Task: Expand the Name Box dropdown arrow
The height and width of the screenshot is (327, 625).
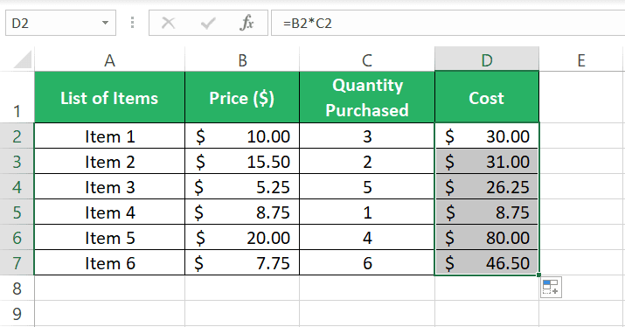Action: [105, 23]
